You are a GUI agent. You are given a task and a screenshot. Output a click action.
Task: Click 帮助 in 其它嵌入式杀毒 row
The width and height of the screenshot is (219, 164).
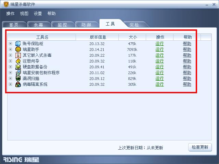187,55
